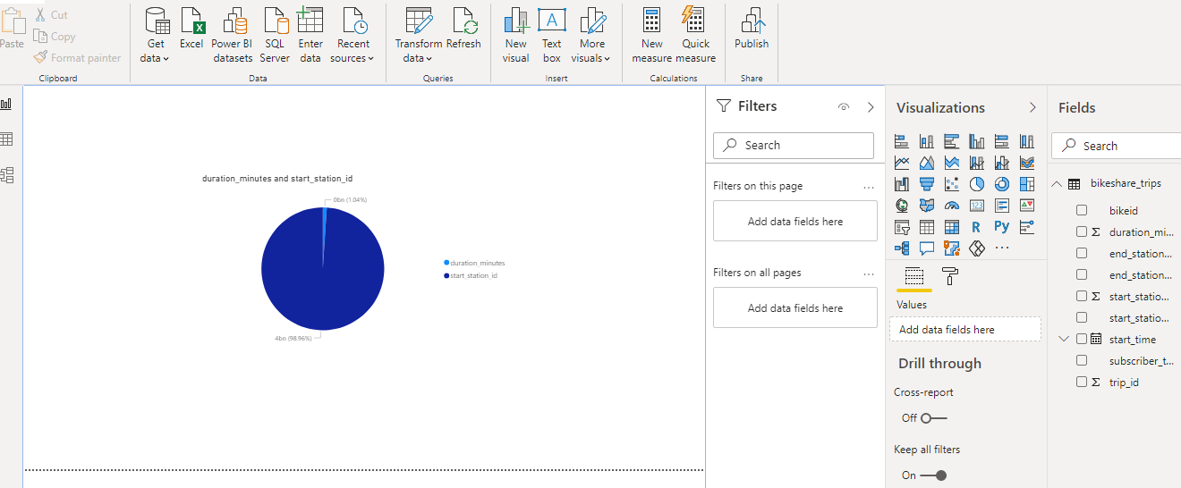The image size is (1181, 488).
Task: Toggle the Cross-report switch
Action: [934, 418]
